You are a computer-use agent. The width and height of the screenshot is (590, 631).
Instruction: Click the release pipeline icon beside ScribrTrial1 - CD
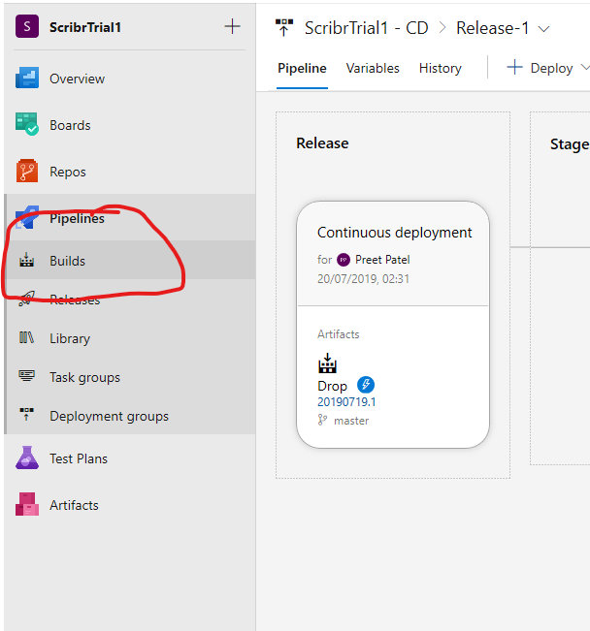(x=284, y=28)
